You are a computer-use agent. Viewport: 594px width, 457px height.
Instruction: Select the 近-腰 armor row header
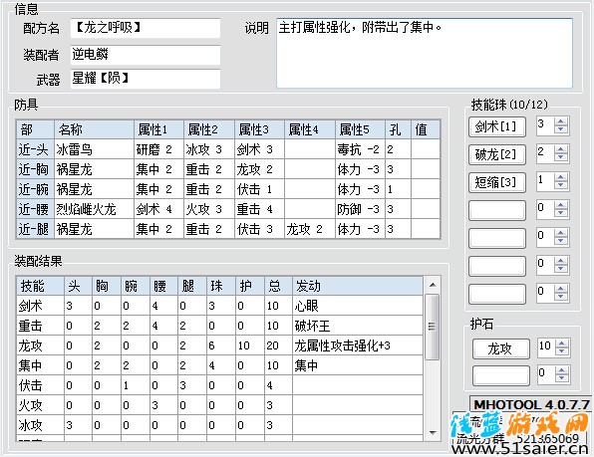tap(35, 209)
